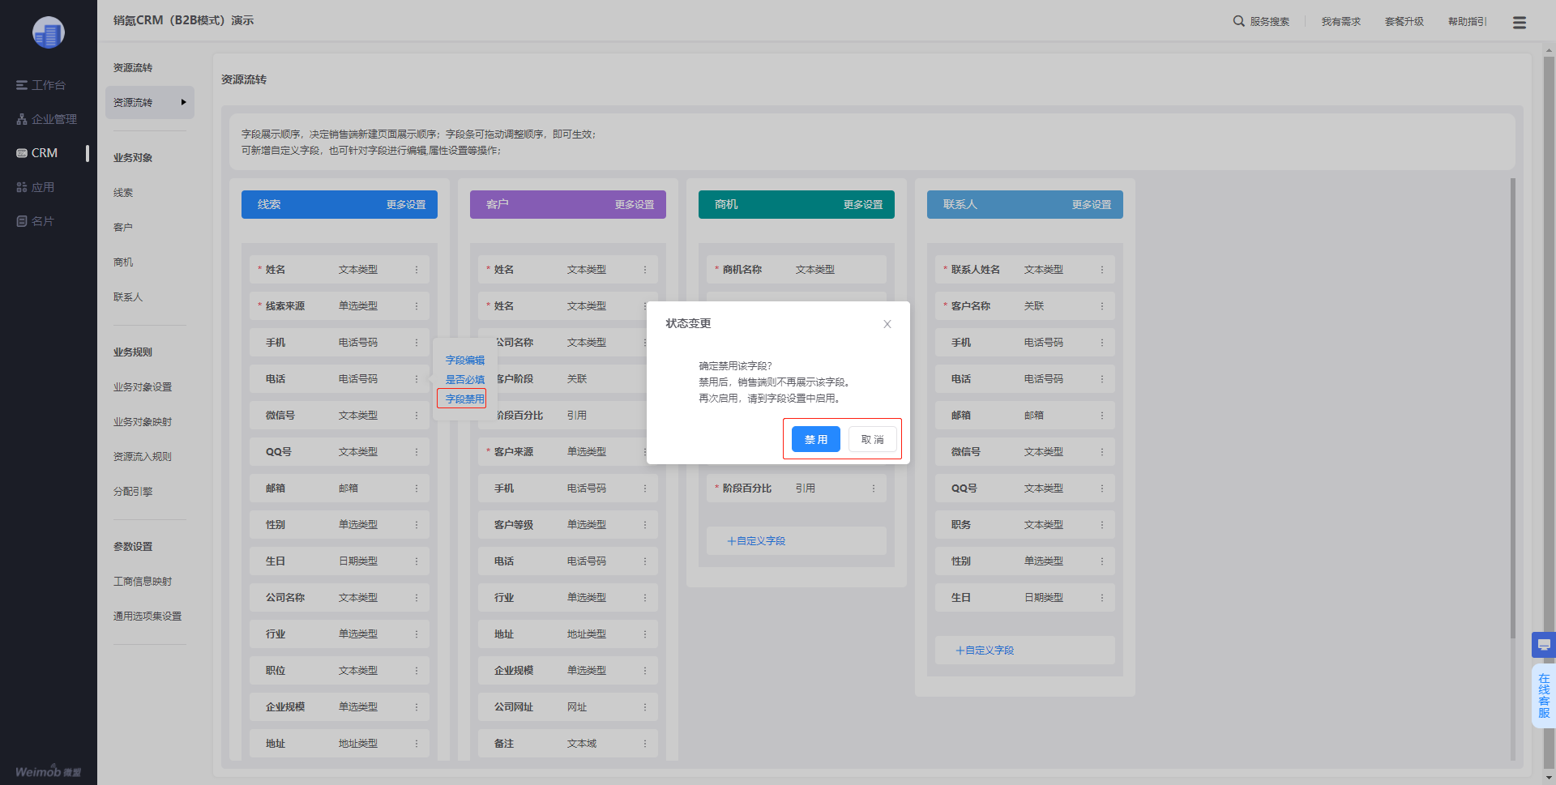The image size is (1556, 785).
Task: Expand the 资源流转 submenu item
Action: click(150, 103)
